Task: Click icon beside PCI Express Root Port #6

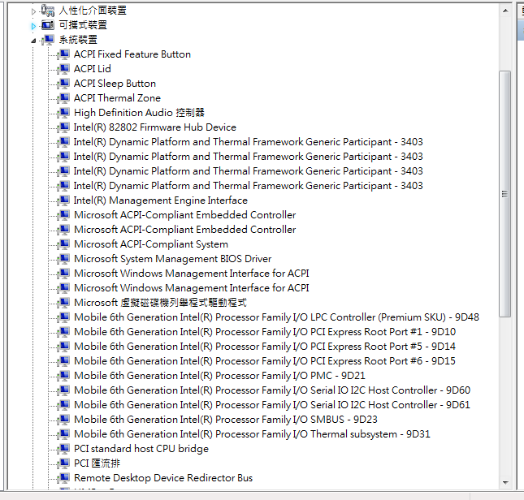Action: tap(63, 361)
